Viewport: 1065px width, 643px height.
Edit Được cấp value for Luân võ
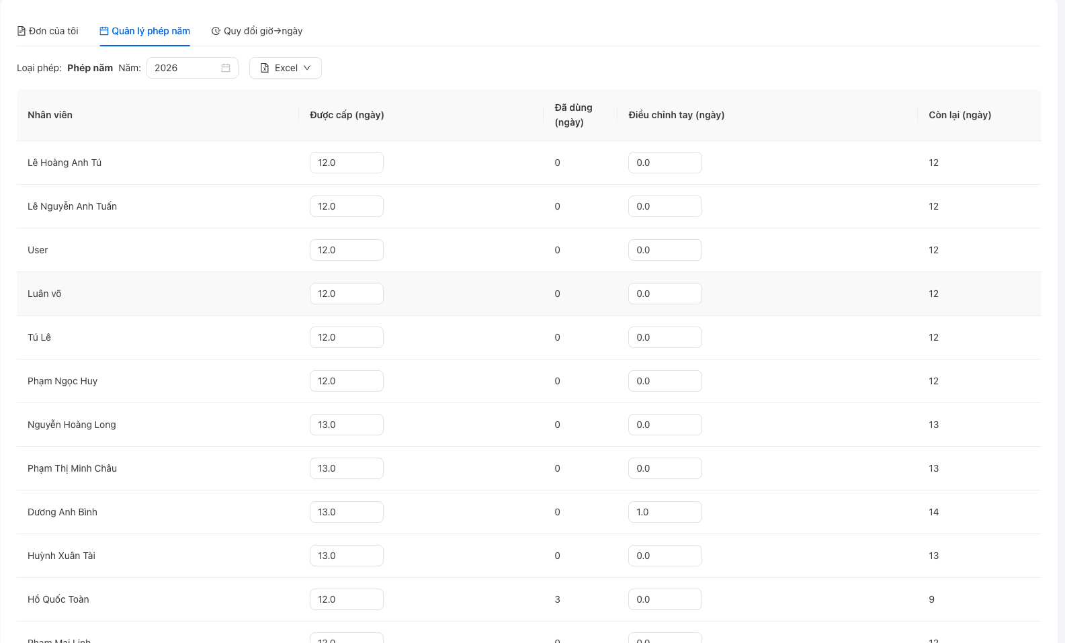(x=347, y=294)
